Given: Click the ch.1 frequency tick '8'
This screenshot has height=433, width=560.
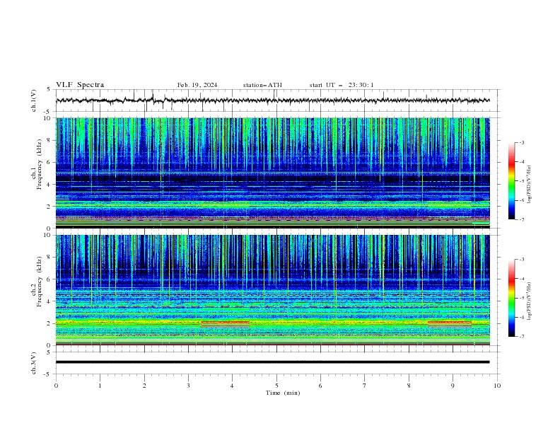Looking at the screenshot, I should tap(49, 140).
